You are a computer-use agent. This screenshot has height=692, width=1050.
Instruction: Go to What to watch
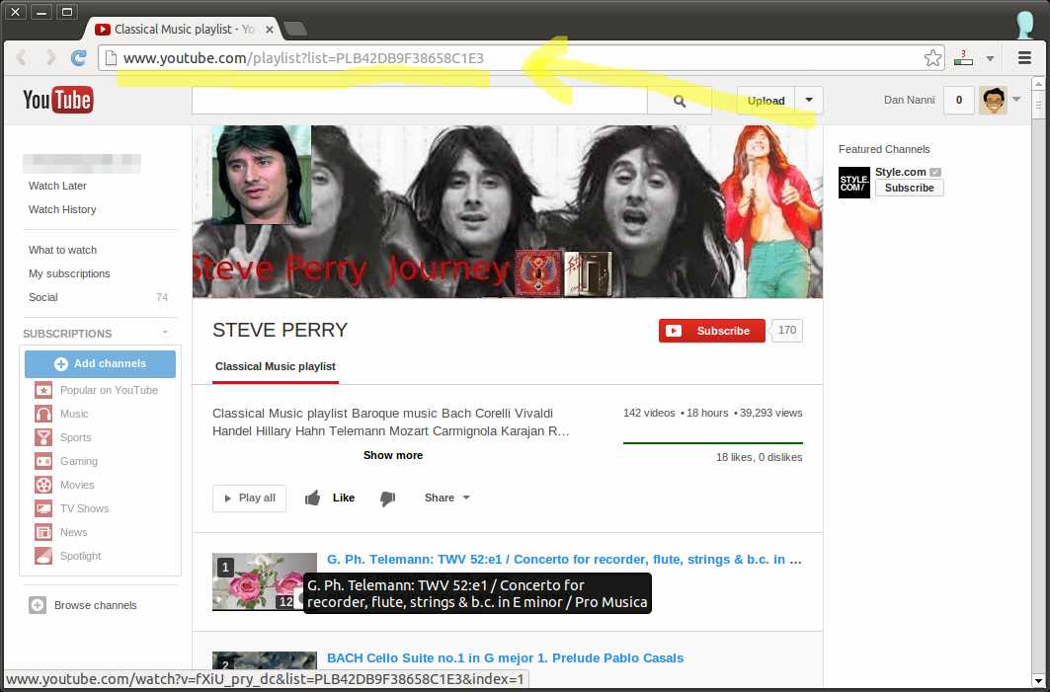(x=62, y=251)
